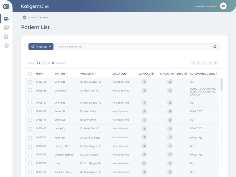Click the breadcrumb back arrow icon
Screen dimensions: 236x177
(24, 17)
